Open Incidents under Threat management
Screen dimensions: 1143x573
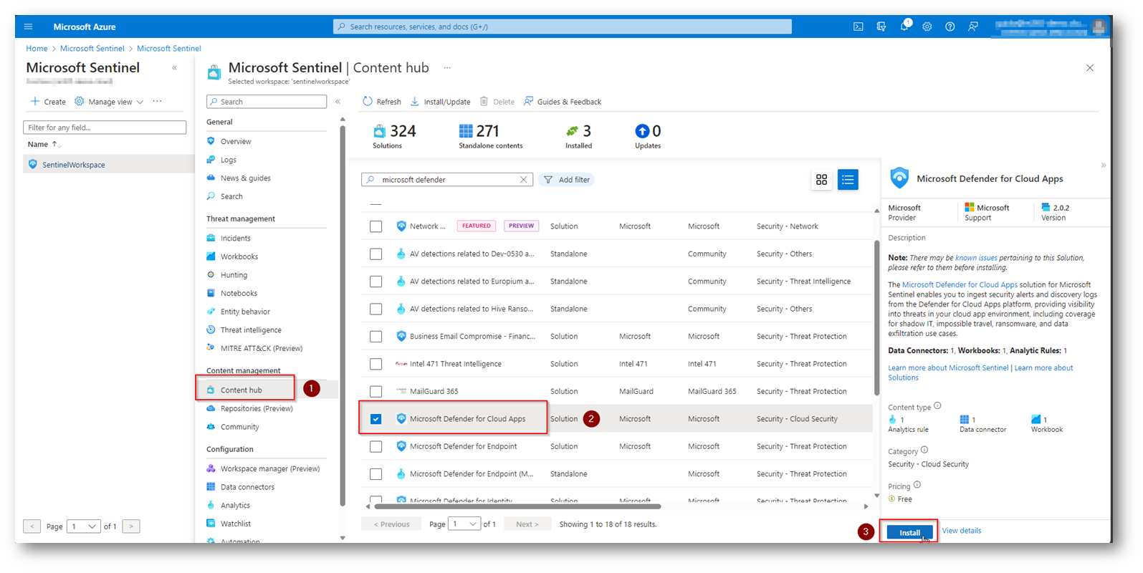[236, 239]
